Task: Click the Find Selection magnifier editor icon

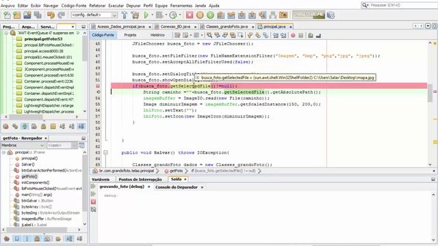Action: coord(209,35)
